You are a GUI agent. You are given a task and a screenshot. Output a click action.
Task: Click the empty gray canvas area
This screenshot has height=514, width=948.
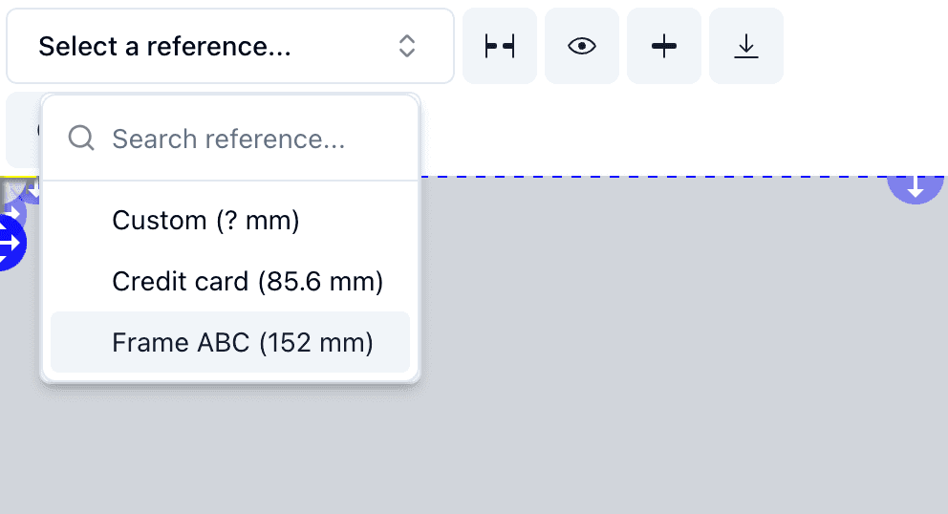click(669, 363)
